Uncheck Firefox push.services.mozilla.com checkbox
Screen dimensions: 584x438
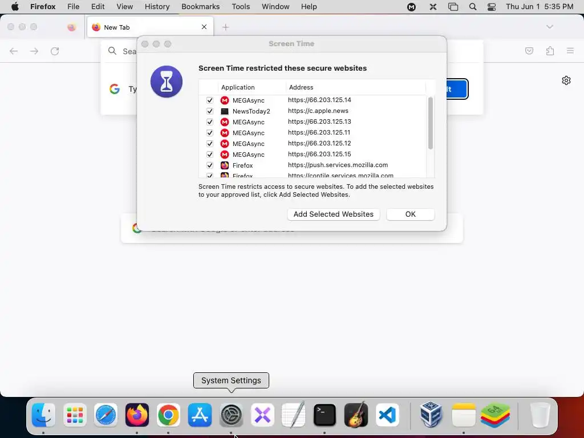210,165
